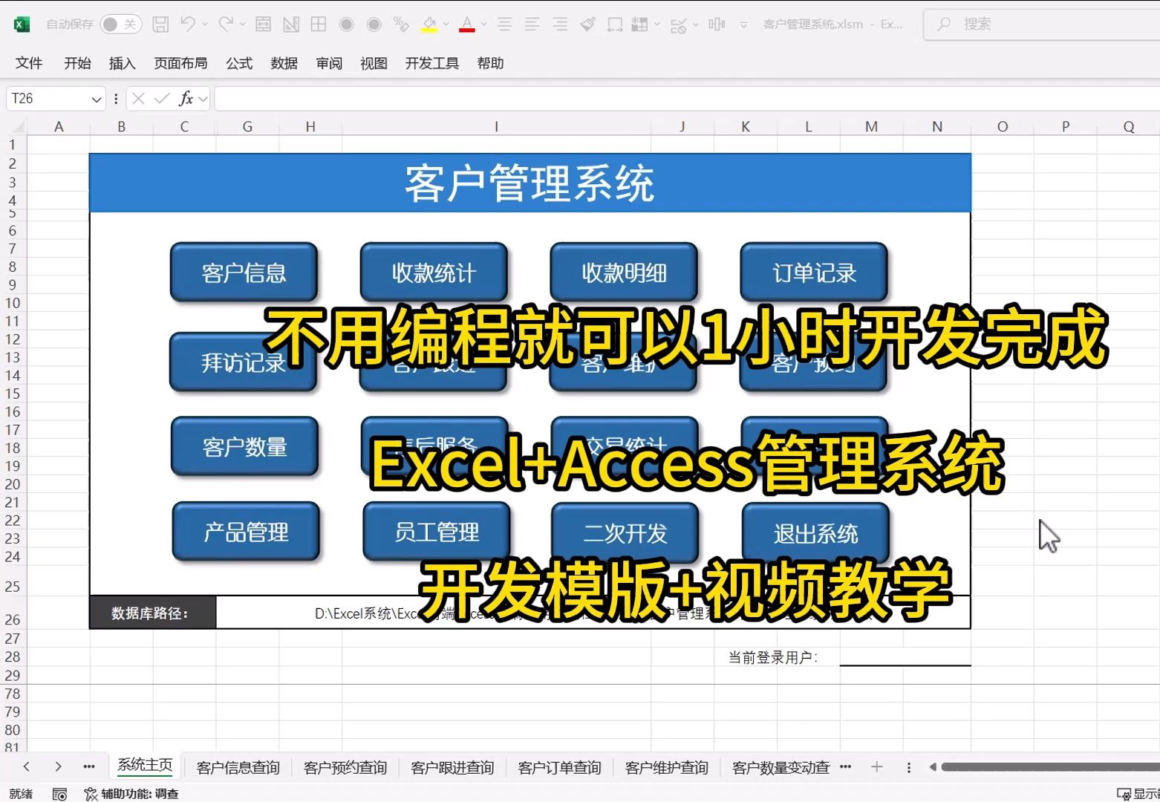Image resolution: width=1160 pixels, height=802 pixels.
Task: Click the 收款统计 button
Action: point(434,273)
